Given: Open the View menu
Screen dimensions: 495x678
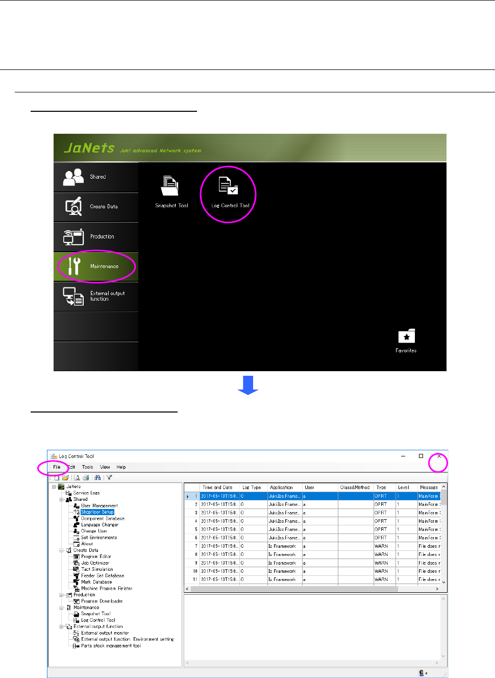Looking at the screenshot, I should point(105,467).
